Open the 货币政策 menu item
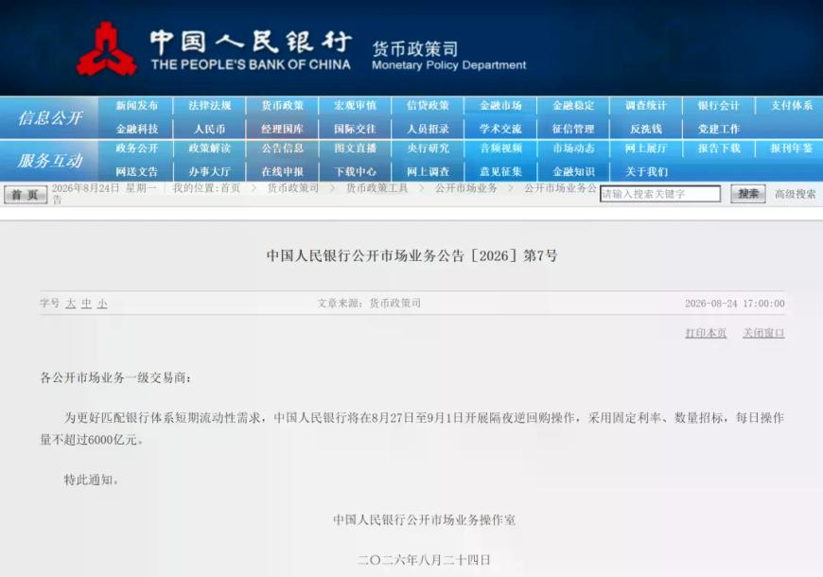 click(283, 106)
